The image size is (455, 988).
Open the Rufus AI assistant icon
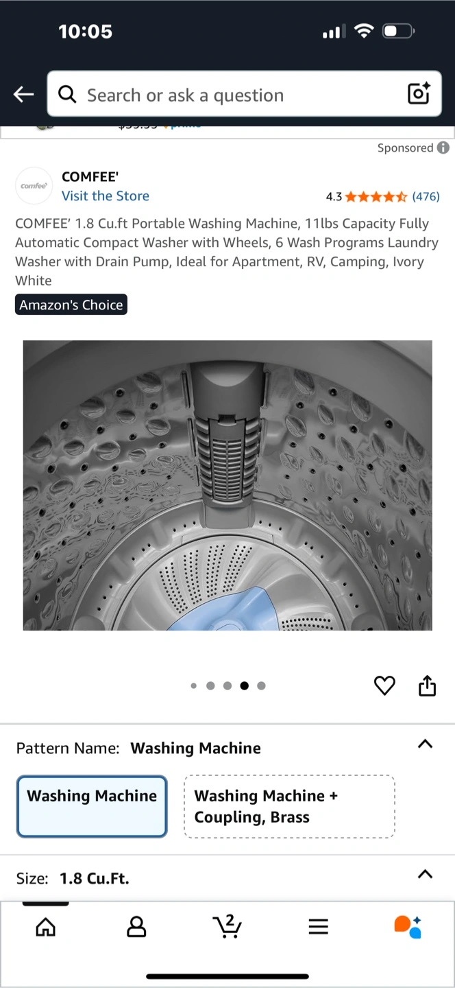click(408, 926)
